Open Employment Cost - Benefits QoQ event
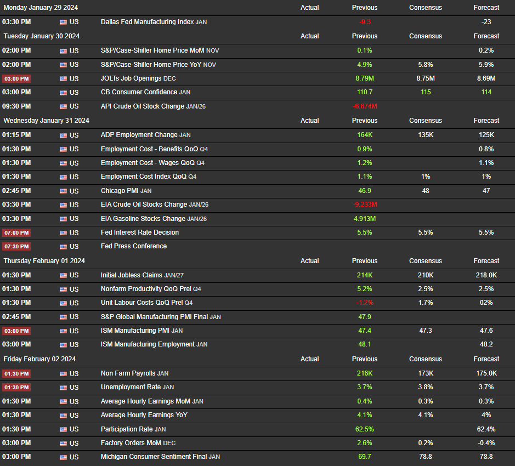The width and height of the screenshot is (515, 466). 154,149
